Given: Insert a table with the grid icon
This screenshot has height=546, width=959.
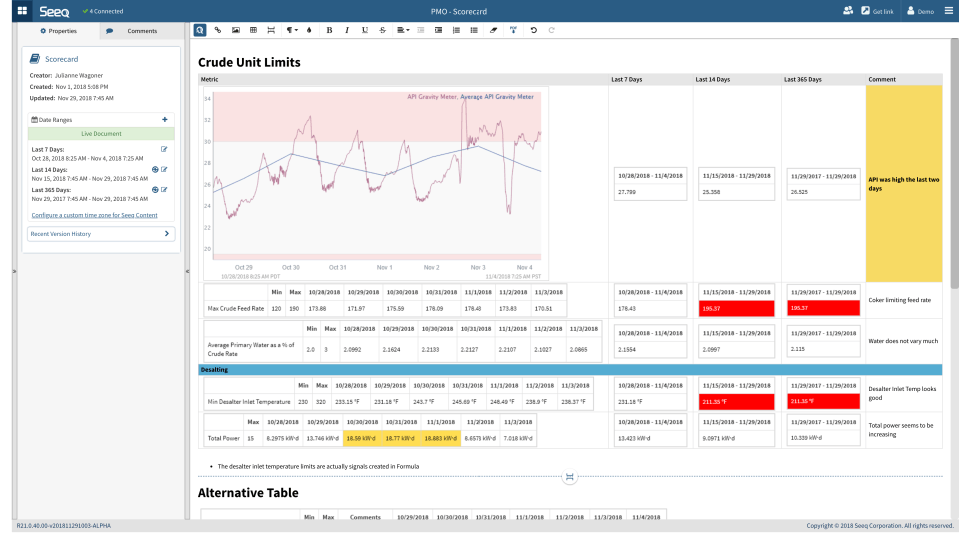Looking at the screenshot, I should click(x=253, y=30).
